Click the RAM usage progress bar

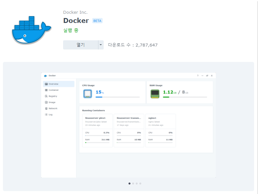pyautogui.click(x=185, y=97)
